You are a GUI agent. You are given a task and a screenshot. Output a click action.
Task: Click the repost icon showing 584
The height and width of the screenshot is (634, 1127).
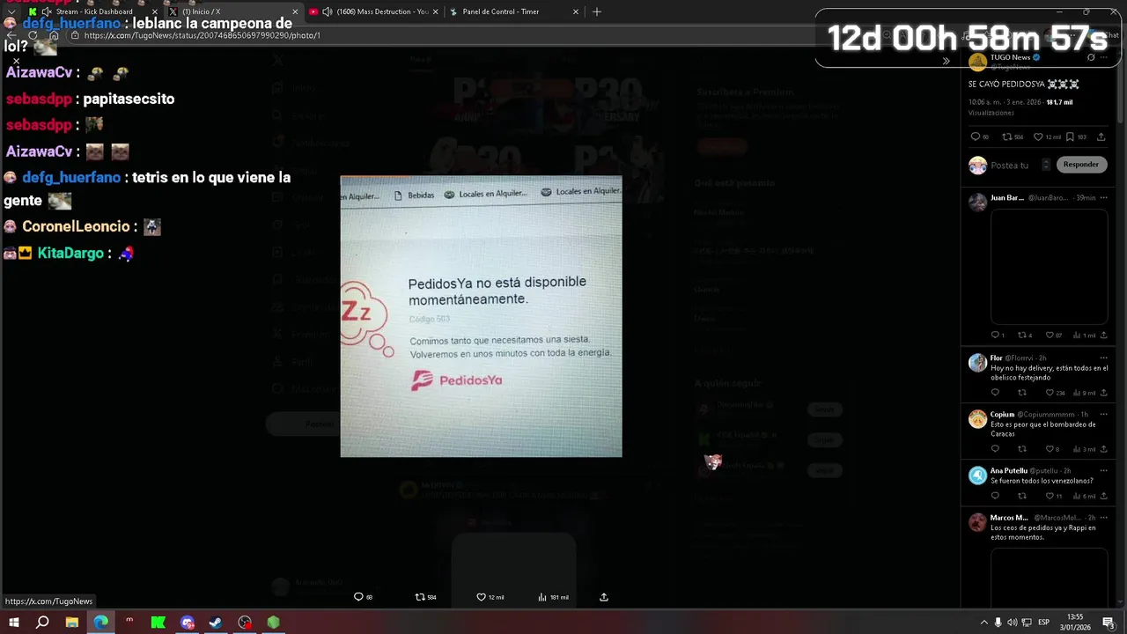click(x=1006, y=136)
